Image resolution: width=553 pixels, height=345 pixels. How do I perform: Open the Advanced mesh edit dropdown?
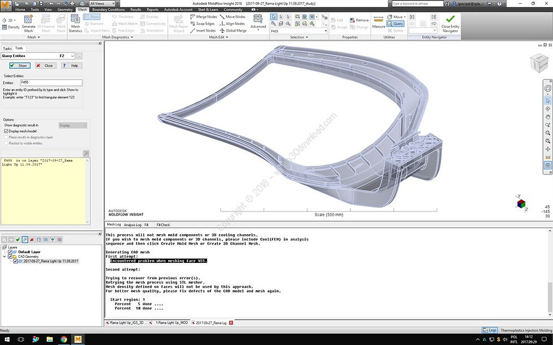coord(258,30)
